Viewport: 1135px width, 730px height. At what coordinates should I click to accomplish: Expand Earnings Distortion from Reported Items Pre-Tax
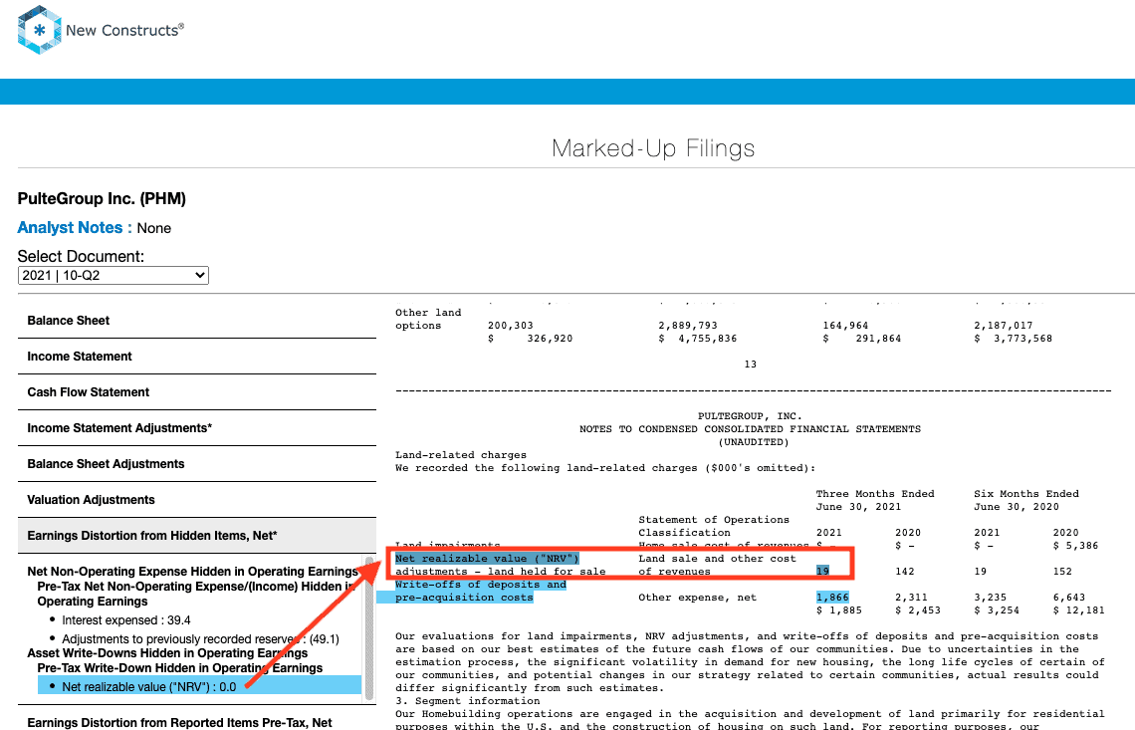[x=179, y=722]
